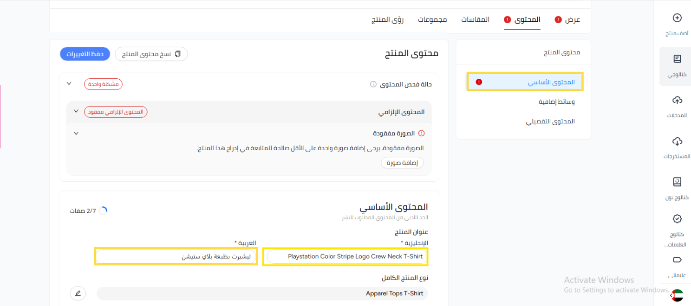Click the إضافة صورة add image button
Viewport: 691px width, 306px height.
tap(402, 163)
